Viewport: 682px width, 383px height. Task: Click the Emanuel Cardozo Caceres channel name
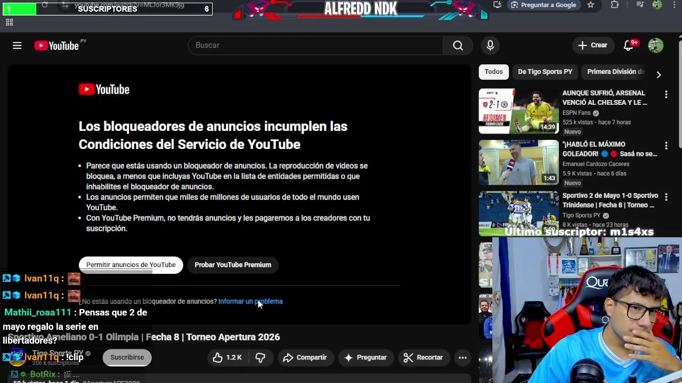(596, 164)
